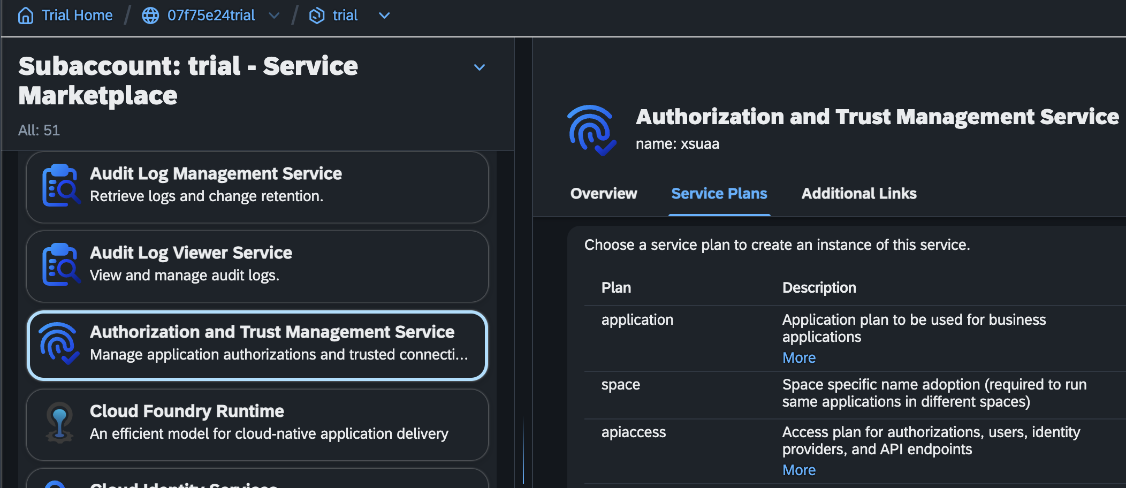Open the Audit Log Viewer Service title

[191, 253]
